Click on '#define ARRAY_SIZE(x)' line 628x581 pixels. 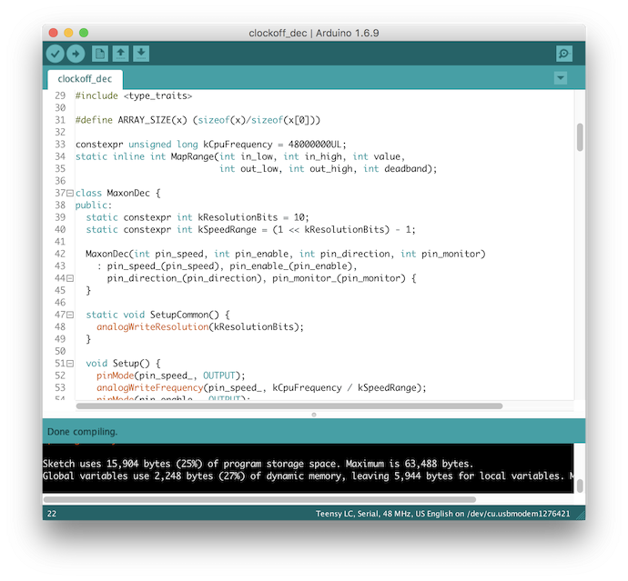198,120
